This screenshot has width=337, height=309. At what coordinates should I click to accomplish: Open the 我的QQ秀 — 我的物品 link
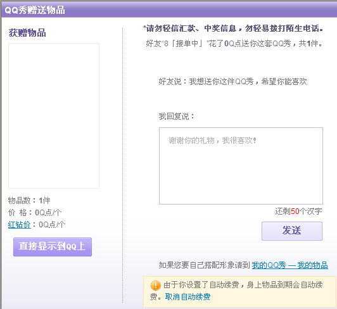tap(289, 265)
